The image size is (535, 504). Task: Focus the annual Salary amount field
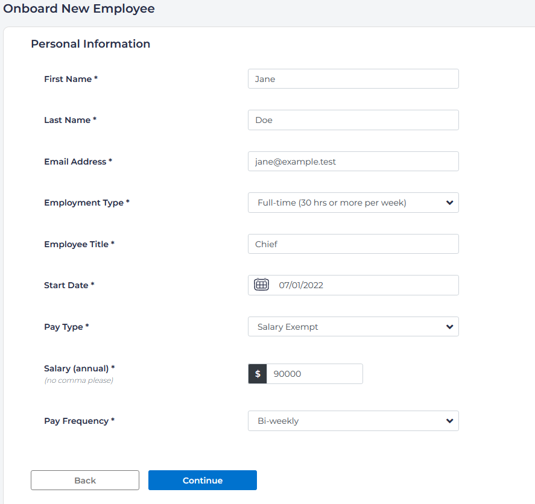314,374
